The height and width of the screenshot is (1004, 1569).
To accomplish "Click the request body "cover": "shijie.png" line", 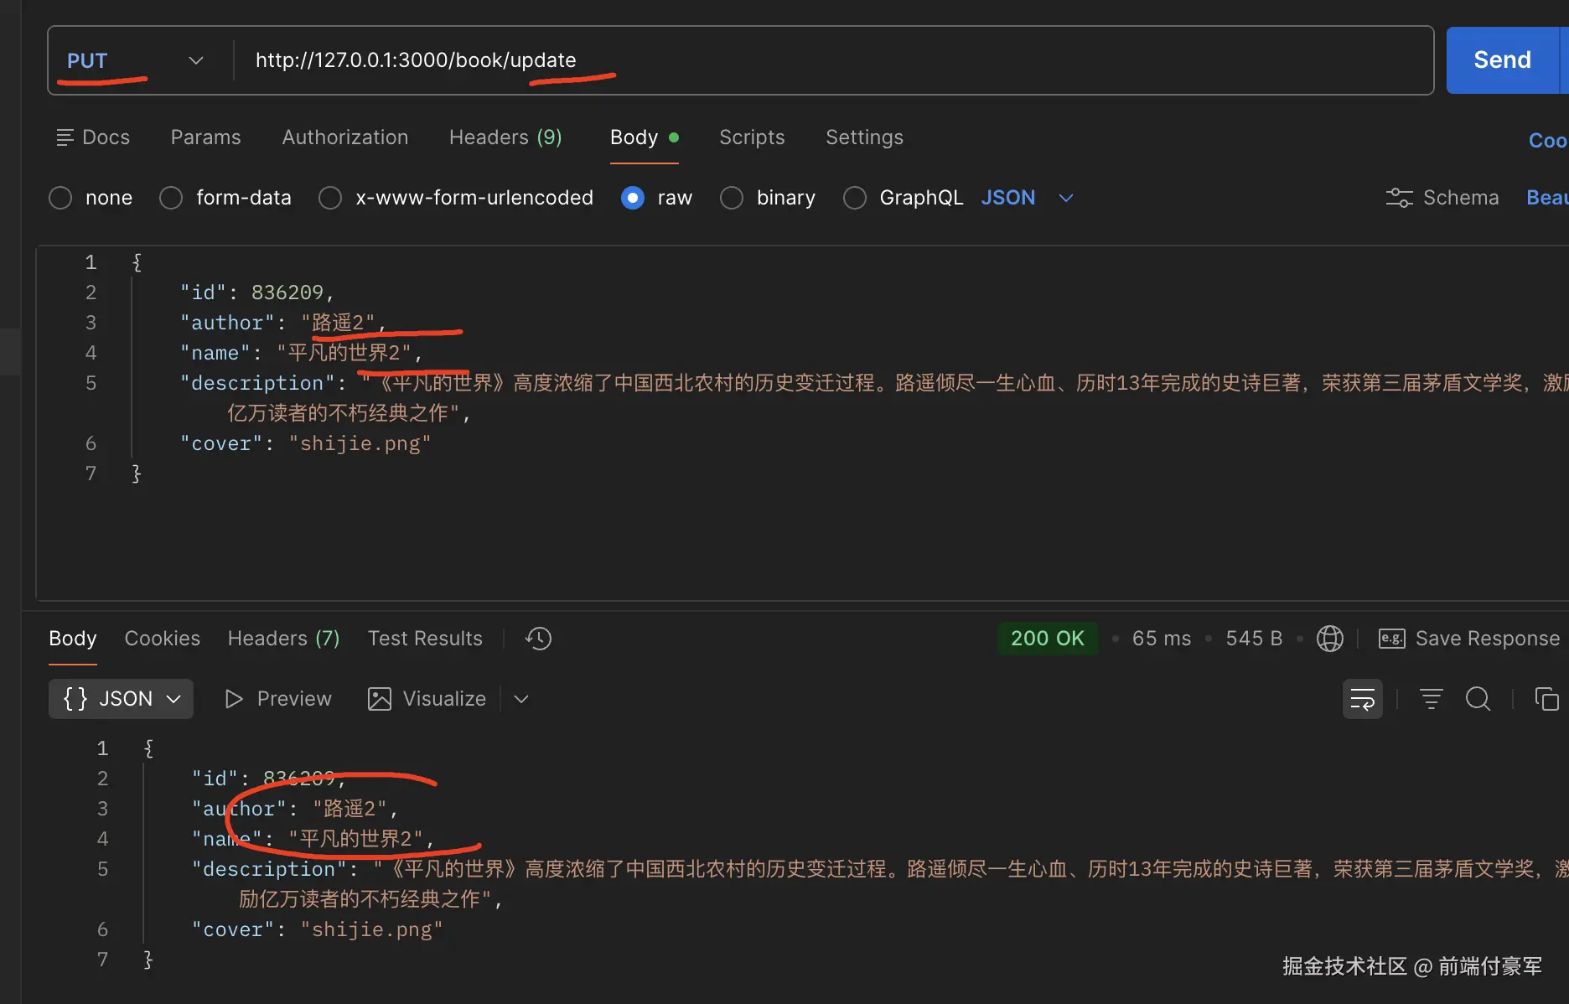I will 306,443.
